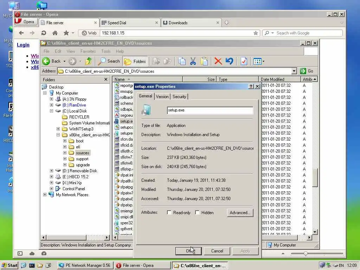Toggle the Hidden checkbox
360x270 pixels.
point(197,213)
